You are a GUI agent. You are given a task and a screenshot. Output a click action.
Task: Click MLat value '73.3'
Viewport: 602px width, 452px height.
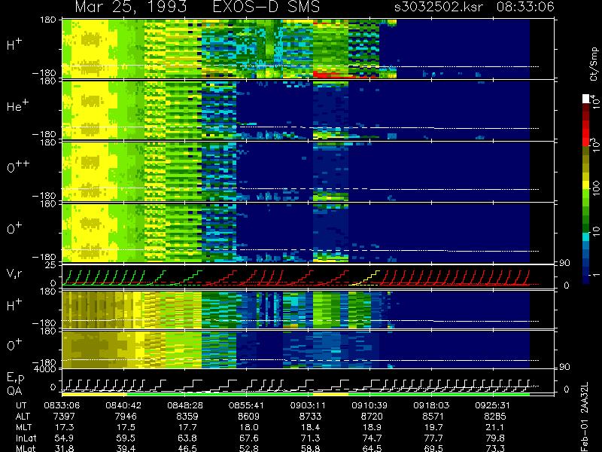pos(495,448)
